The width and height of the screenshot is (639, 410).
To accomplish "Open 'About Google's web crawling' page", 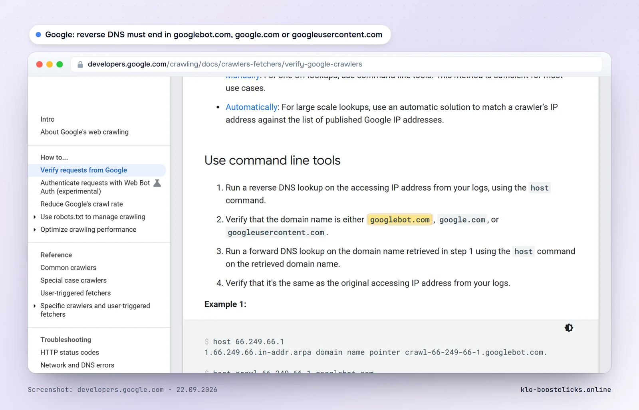I will (84, 132).
